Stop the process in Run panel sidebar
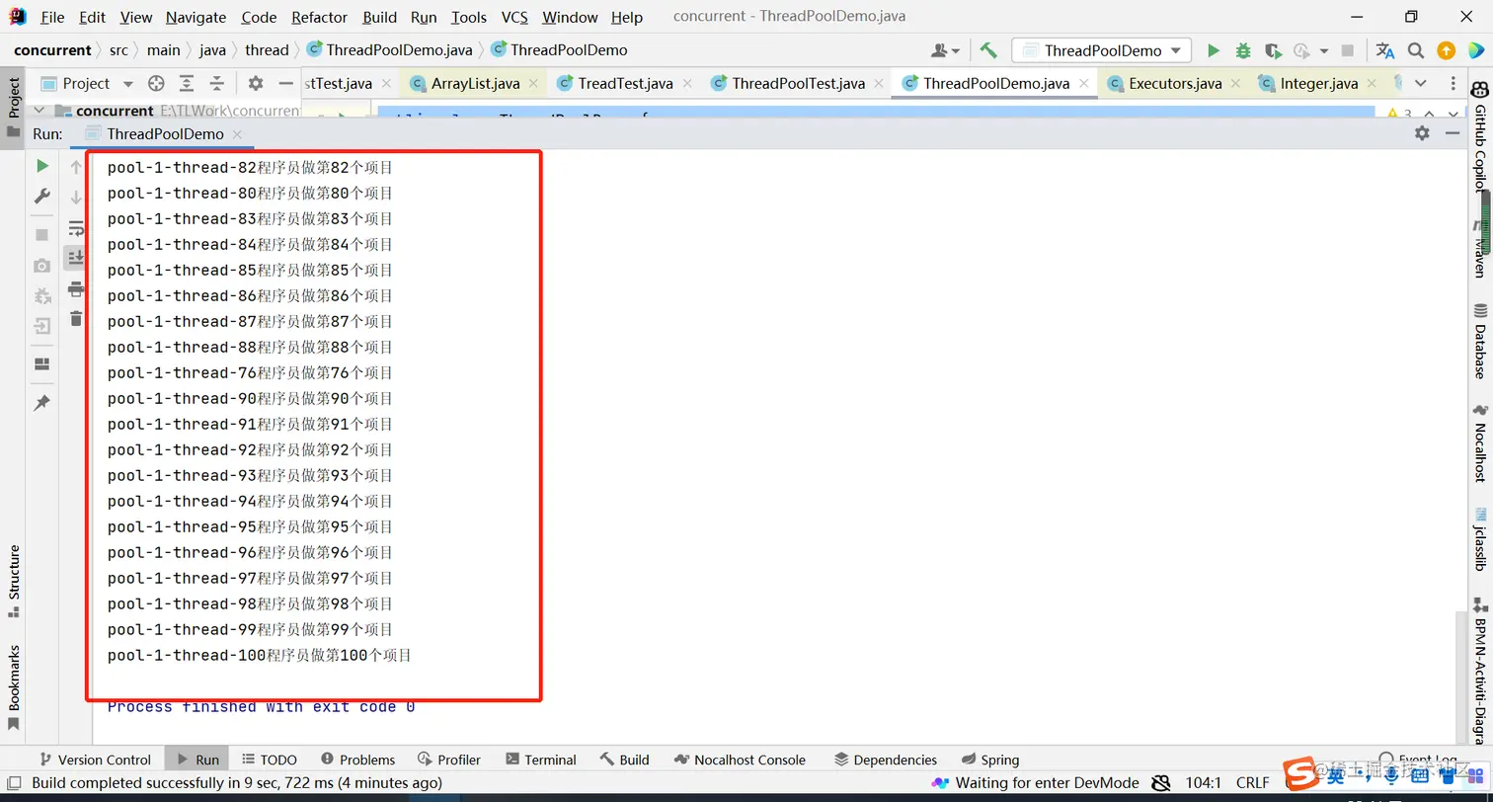This screenshot has width=1493, height=802. point(42,235)
